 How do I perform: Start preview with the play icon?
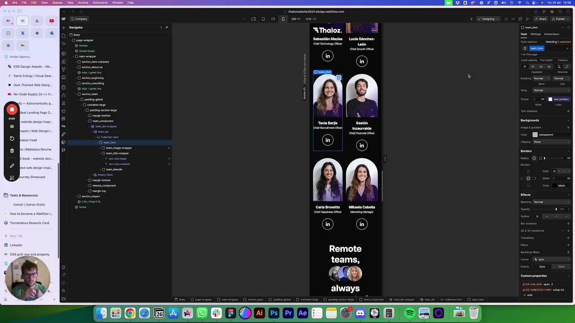tap(527, 19)
